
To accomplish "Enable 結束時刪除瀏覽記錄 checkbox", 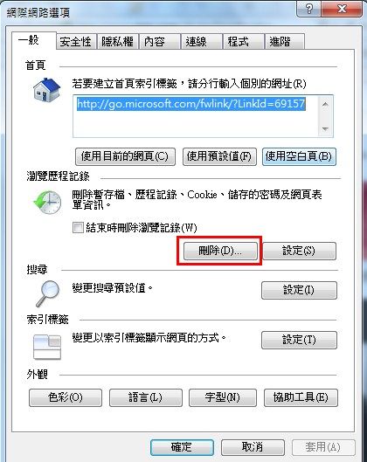I will coord(78,227).
